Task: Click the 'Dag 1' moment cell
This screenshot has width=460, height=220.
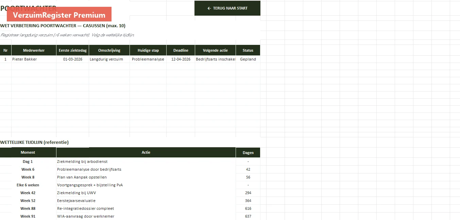Action: [28, 162]
